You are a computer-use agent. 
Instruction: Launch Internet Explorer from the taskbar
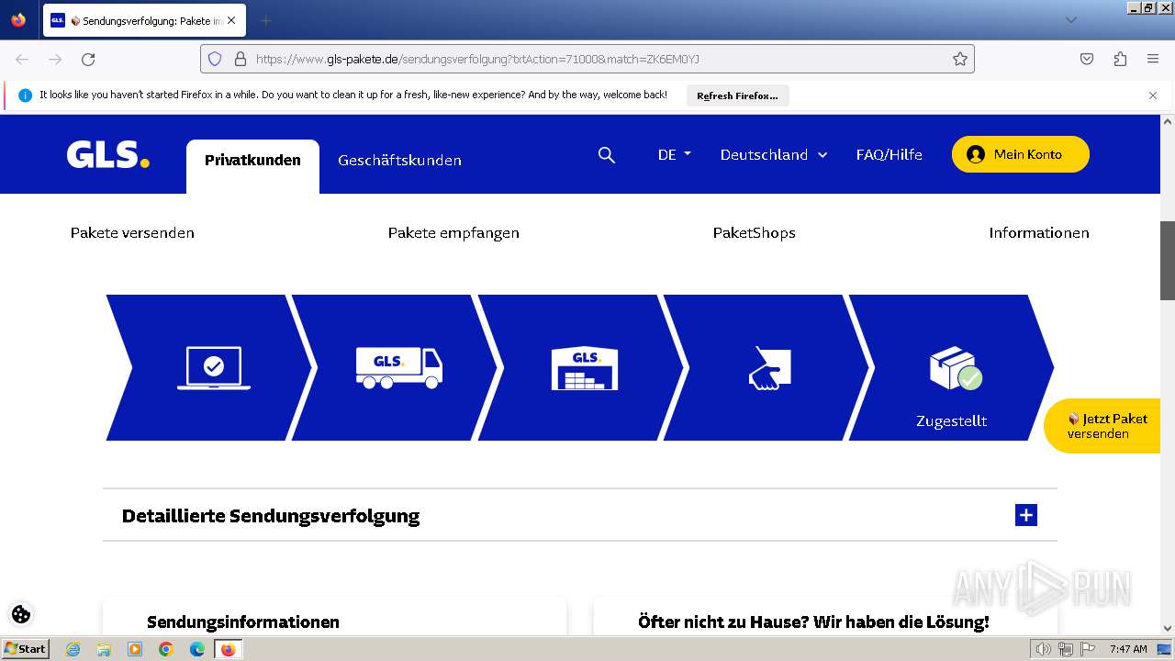(73, 649)
